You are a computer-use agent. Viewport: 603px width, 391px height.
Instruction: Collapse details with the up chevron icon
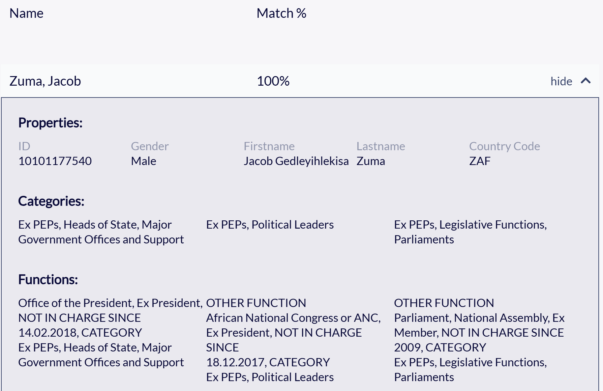pos(586,81)
